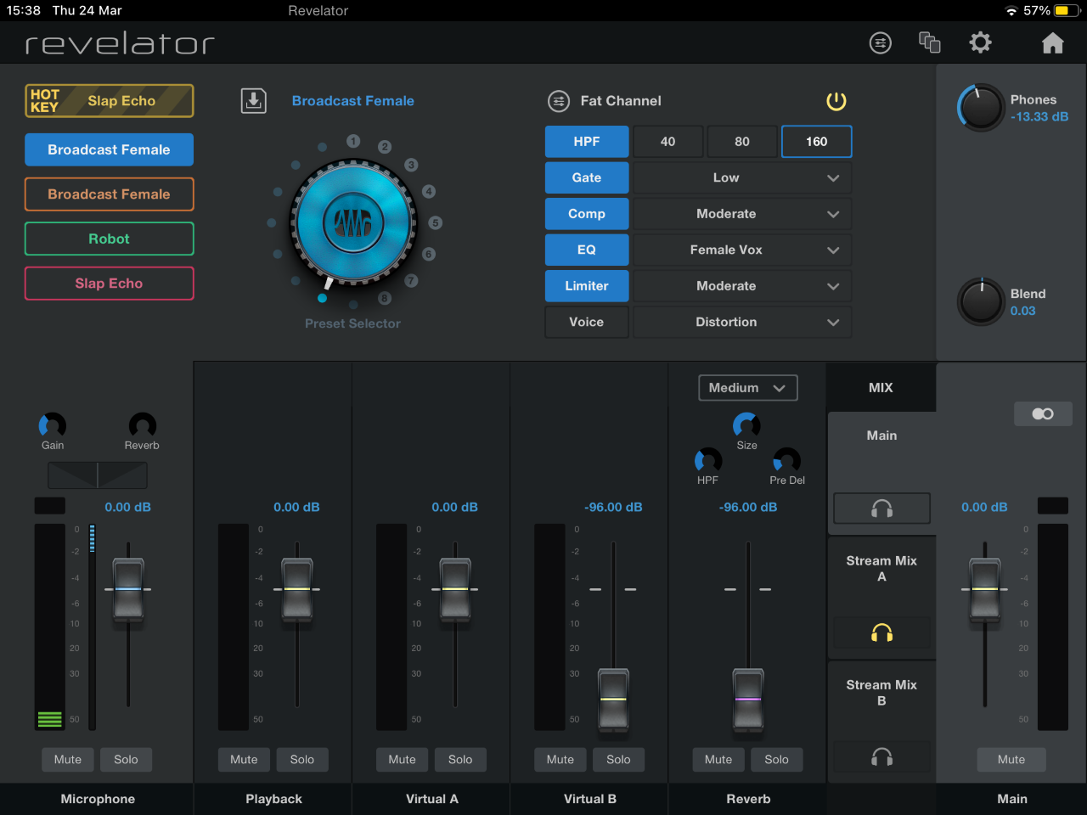This screenshot has height=815, width=1087.
Task: Mute the Playback channel
Action: click(244, 760)
